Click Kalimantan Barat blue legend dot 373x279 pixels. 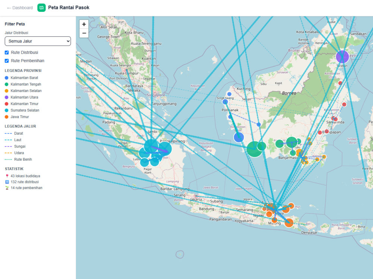pos(6,78)
